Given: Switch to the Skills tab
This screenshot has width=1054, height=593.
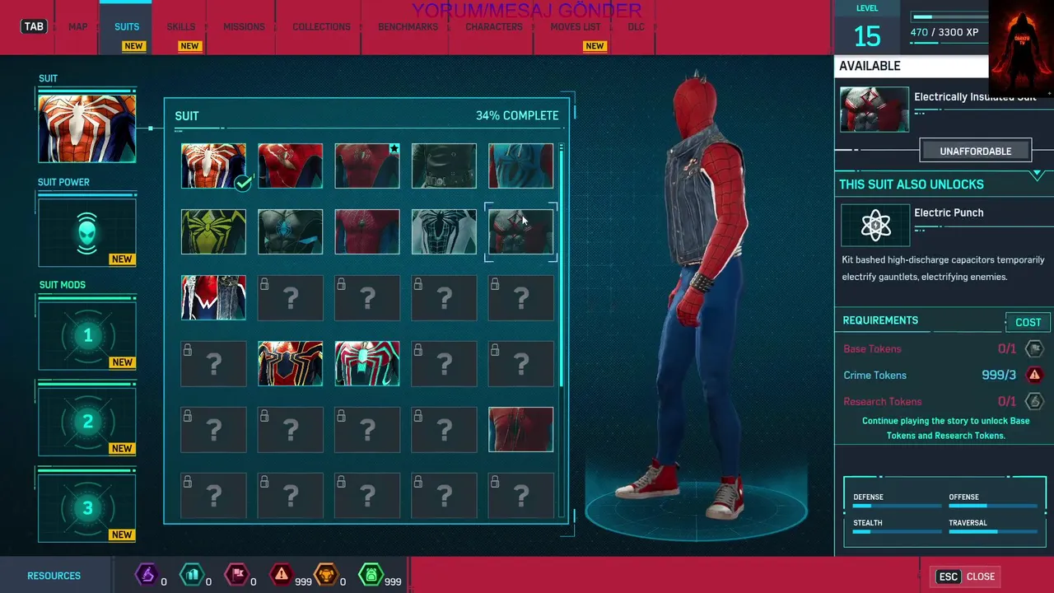Looking at the screenshot, I should point(181,26).
